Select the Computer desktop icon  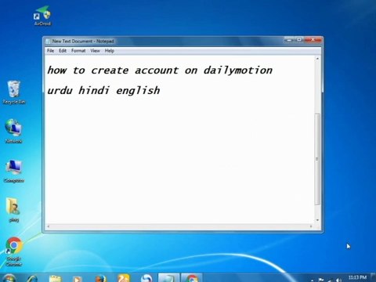coord(14,171)
